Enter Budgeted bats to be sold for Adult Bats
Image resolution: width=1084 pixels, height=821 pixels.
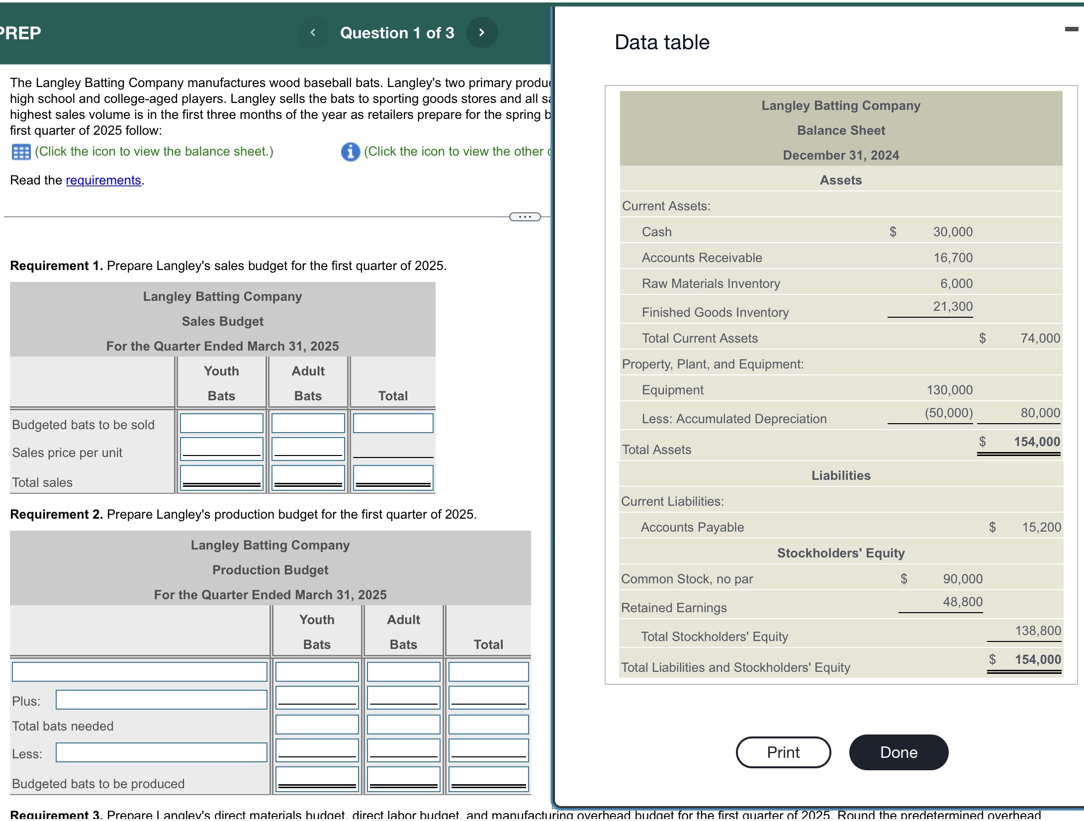point(307,423)
